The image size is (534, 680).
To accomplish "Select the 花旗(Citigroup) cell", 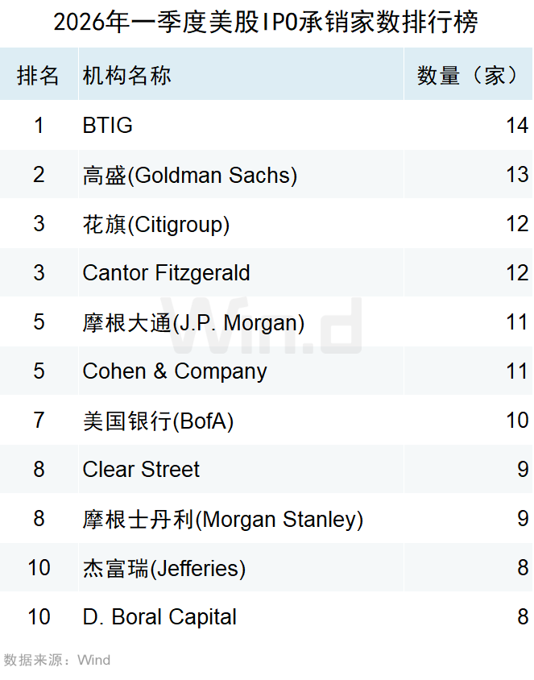I will pos(155,224).
